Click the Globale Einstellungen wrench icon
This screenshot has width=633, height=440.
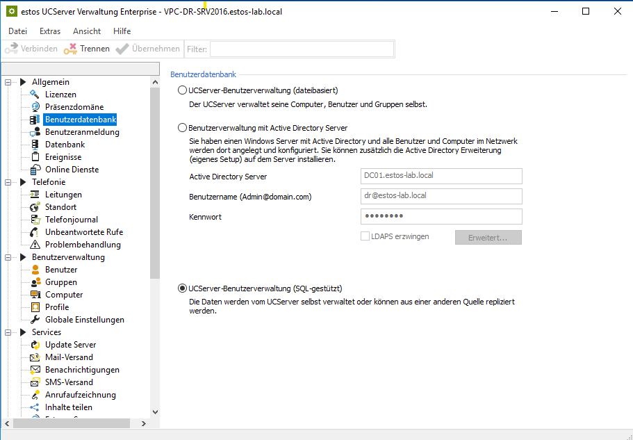click(35, 320)
